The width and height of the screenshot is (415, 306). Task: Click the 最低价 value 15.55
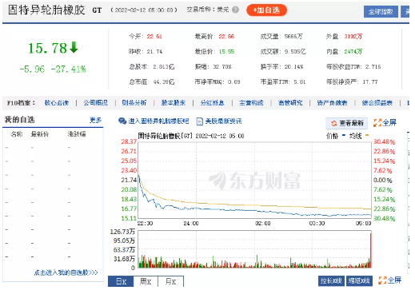[226, 52]
